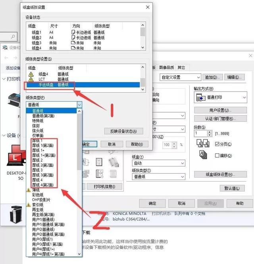
Task: Open 纸张类型(T) 普通纸 dropdown in print dialog
Action: click(158, 177)
